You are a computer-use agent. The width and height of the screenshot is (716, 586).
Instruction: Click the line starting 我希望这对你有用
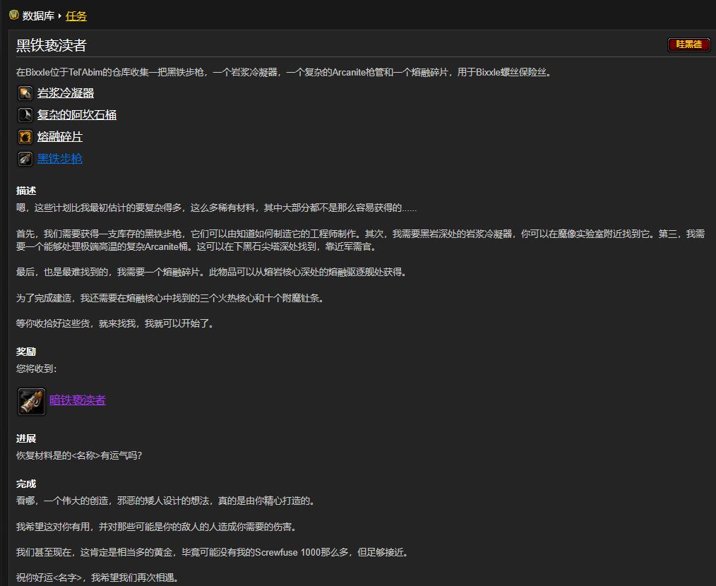[157, 527]
